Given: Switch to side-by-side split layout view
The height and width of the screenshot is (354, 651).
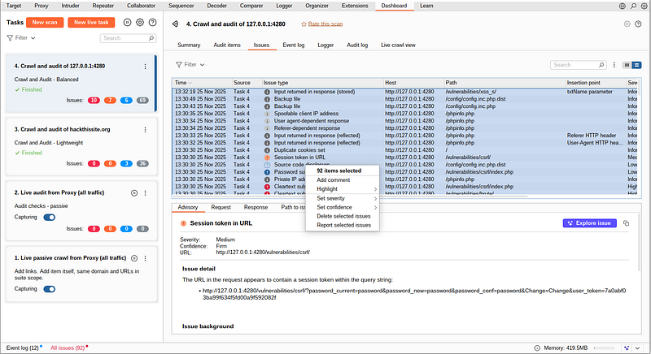Looking at the screenshot, I should [x=627, y=65].
